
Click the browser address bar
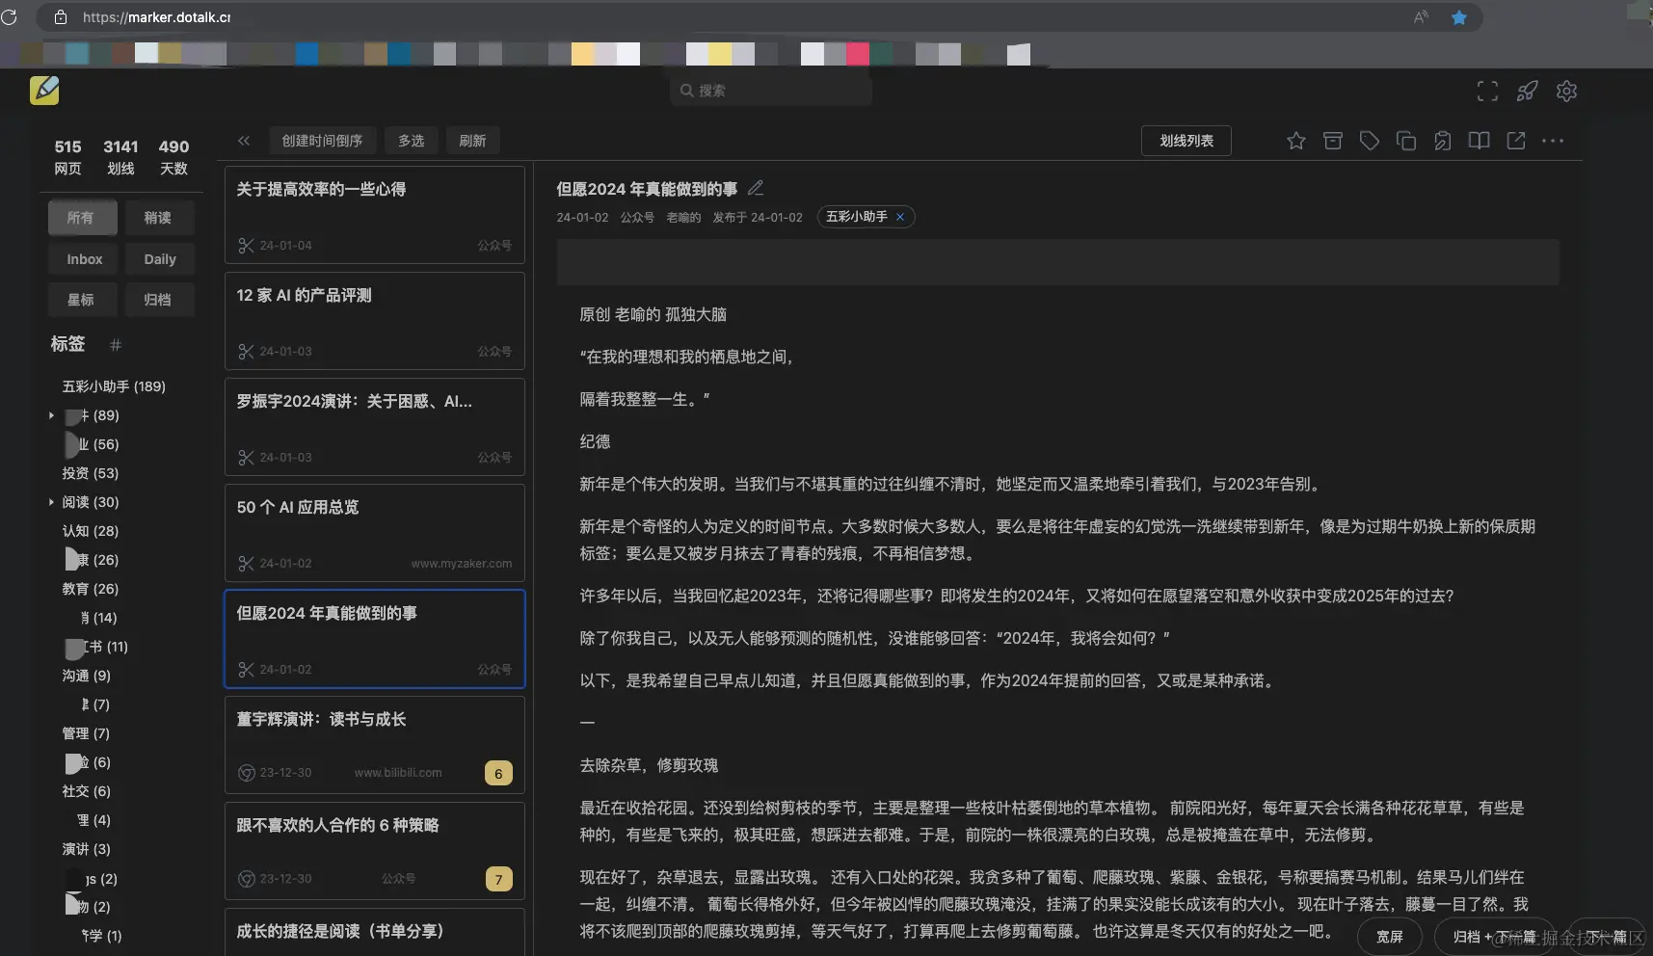759,17
